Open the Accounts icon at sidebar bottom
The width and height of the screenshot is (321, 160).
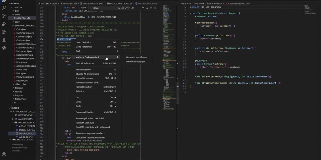pos(4,154)
